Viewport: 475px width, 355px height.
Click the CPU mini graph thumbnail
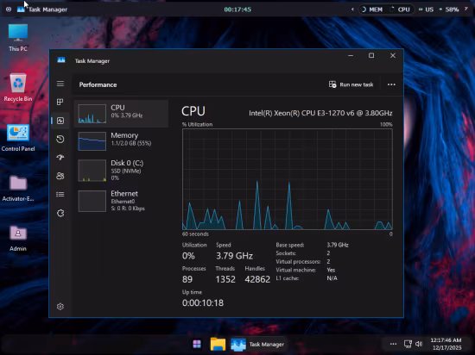pos(92,114)
